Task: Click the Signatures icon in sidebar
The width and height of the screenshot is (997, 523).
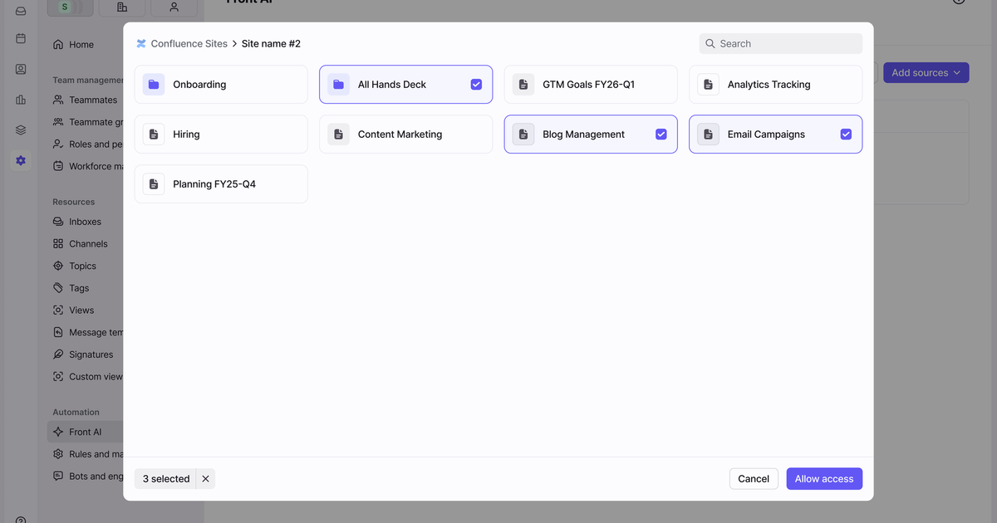Action: [58, 354]
